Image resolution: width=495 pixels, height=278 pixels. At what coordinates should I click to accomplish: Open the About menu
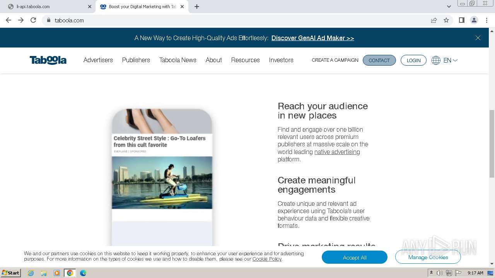pos(213,60)
